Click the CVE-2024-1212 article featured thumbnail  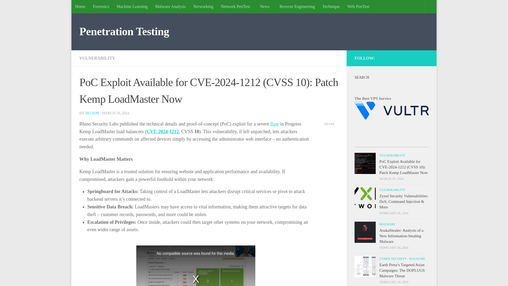tap(365, 163)
